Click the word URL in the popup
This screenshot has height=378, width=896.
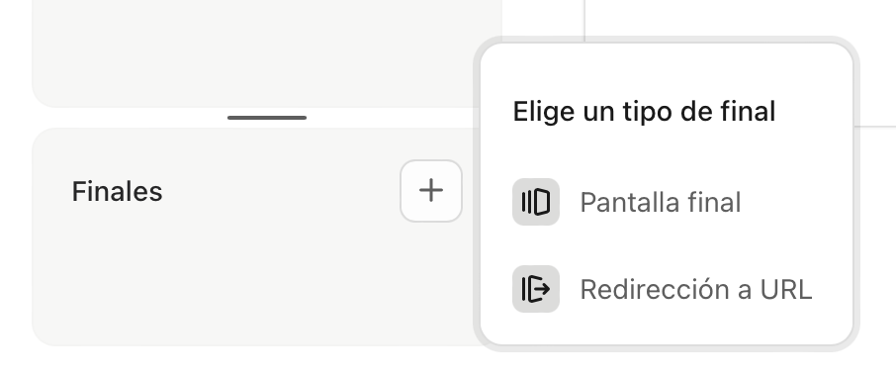(785, 289)
